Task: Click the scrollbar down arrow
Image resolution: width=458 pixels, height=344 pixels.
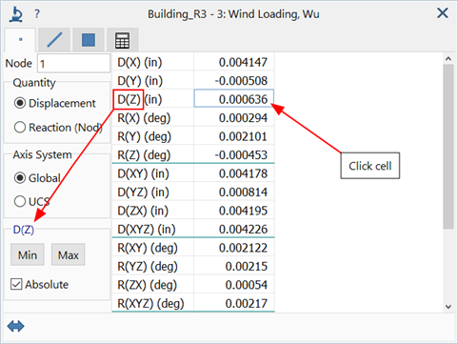Action: (448, 307)
